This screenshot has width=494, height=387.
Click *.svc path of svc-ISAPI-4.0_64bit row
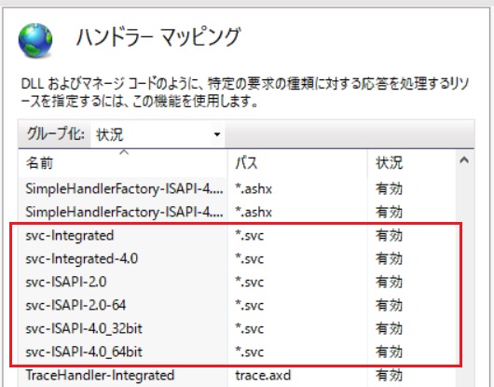point(249,352)
